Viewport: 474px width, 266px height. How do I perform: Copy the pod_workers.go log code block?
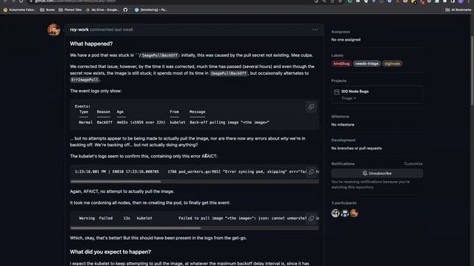point(311,171)
